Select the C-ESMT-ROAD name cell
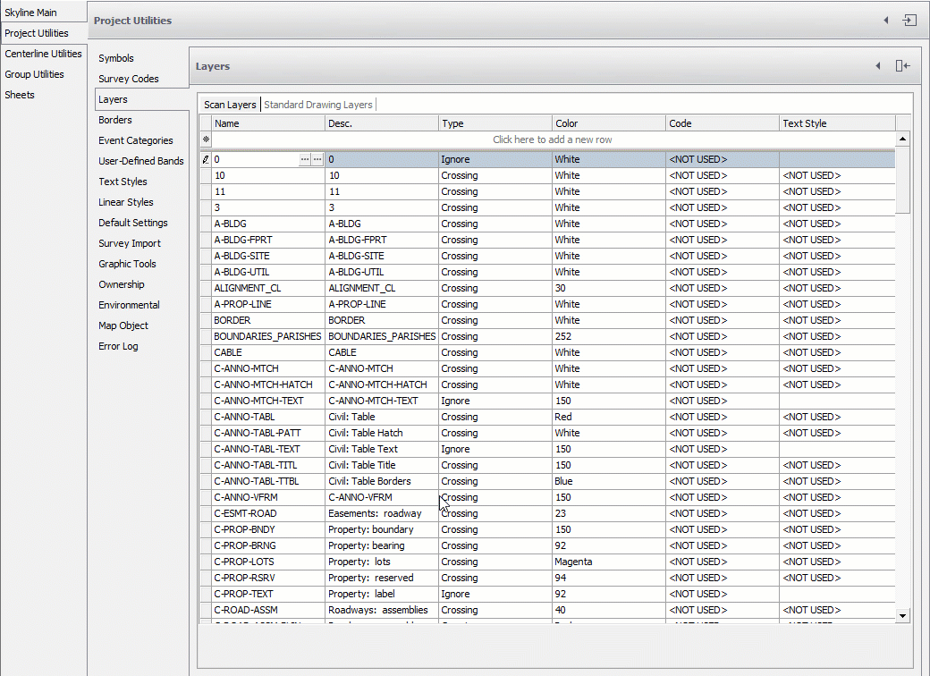 [x=268, y=513]
